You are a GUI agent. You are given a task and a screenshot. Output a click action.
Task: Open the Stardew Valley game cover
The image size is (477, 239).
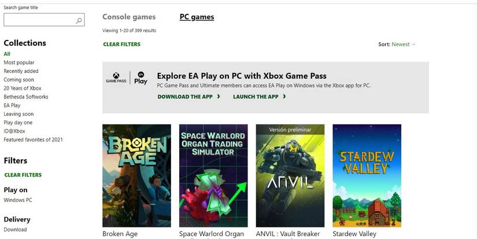pyautogui.click(x=367, y=175)
